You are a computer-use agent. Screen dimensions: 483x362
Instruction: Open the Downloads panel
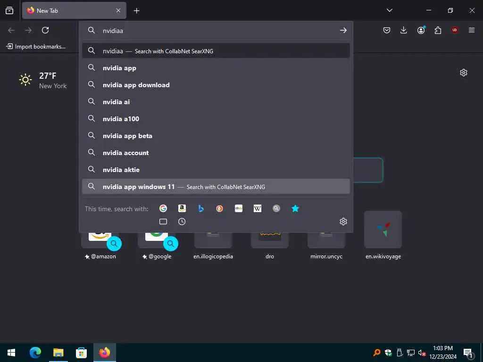[x=404, y=30]
